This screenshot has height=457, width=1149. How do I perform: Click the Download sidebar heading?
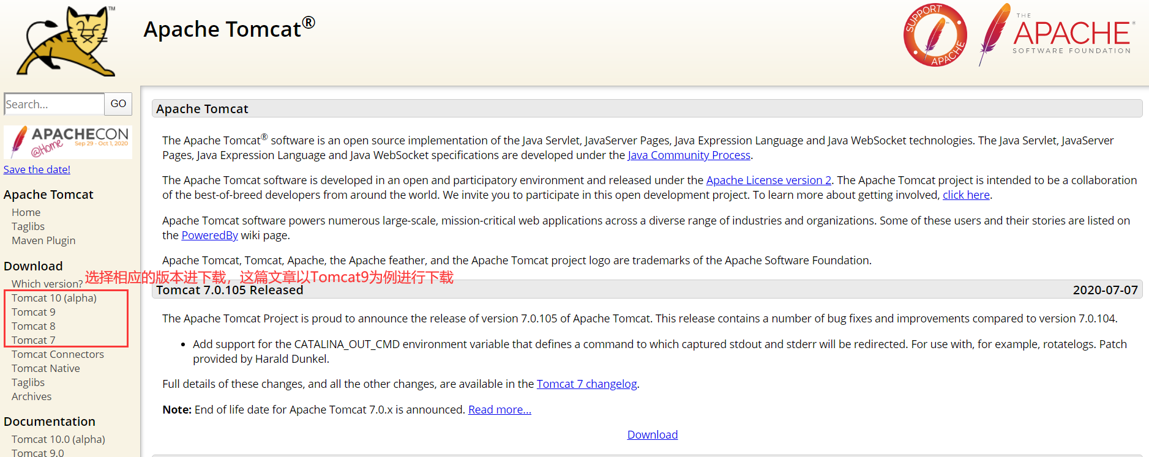coord(33,266)
